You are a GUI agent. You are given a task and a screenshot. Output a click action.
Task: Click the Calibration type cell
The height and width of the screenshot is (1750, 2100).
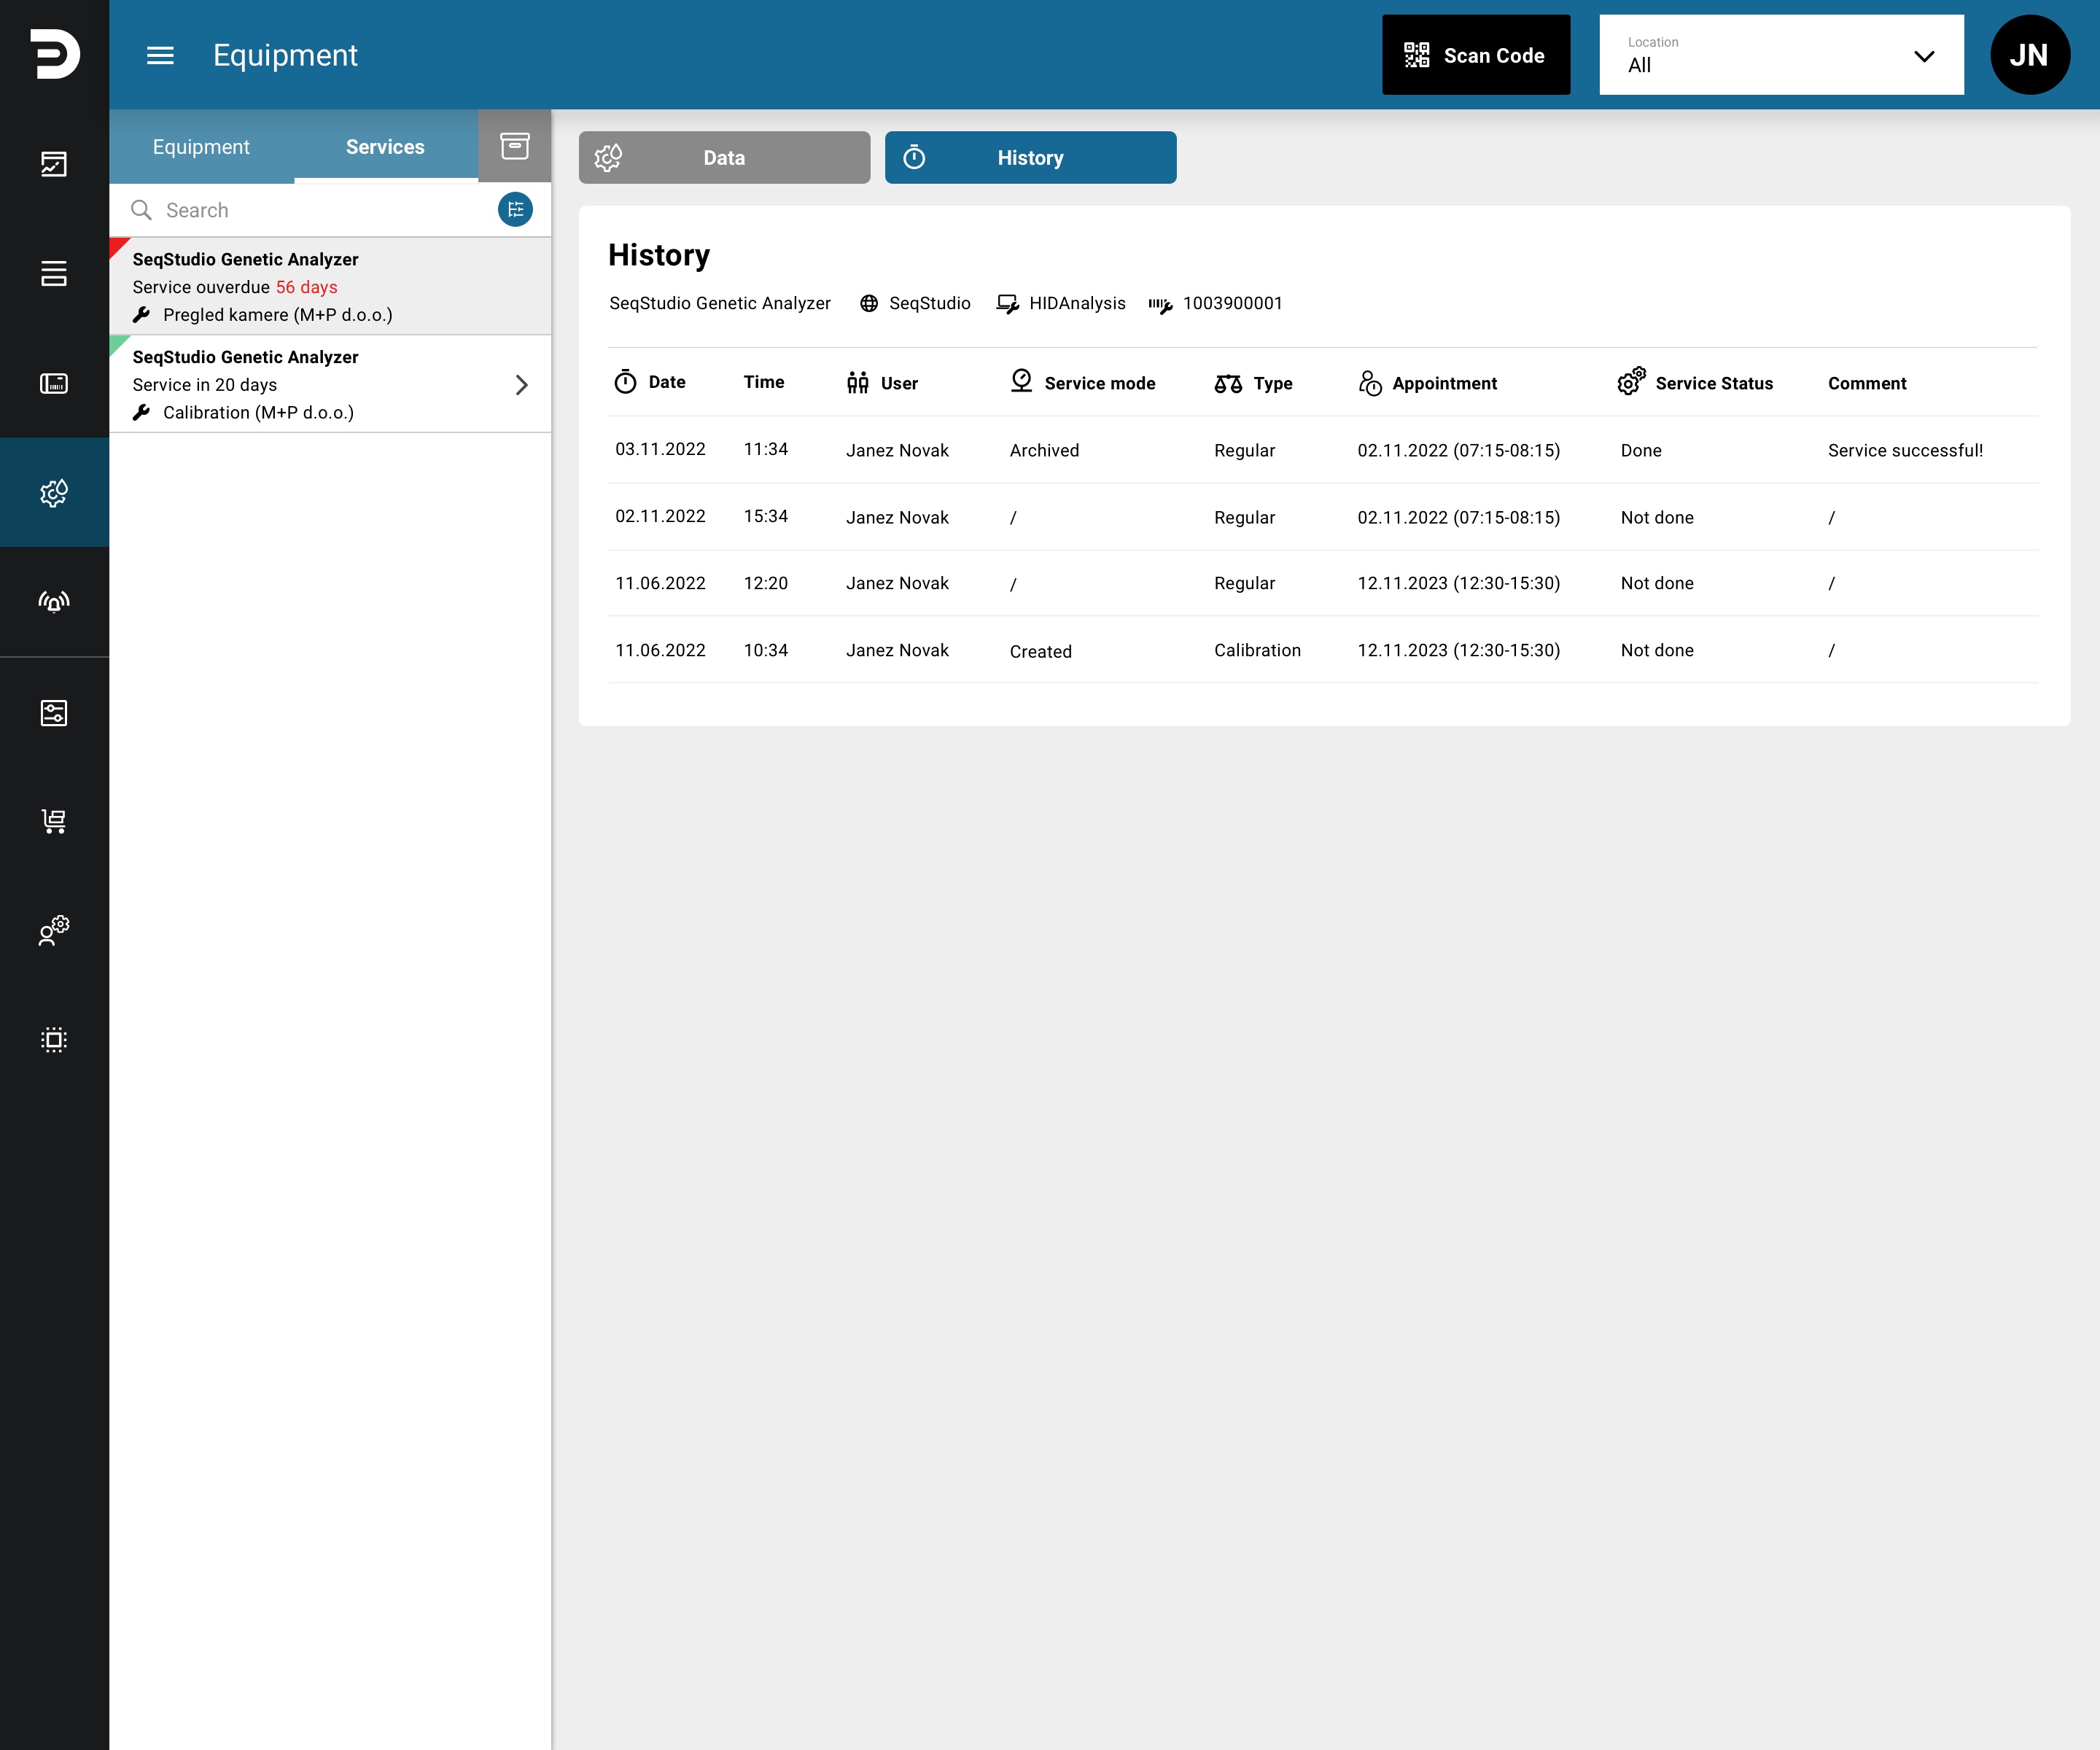[x=1257, y=650]
